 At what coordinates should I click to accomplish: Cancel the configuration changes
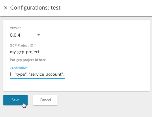click(x=45, y=100)
